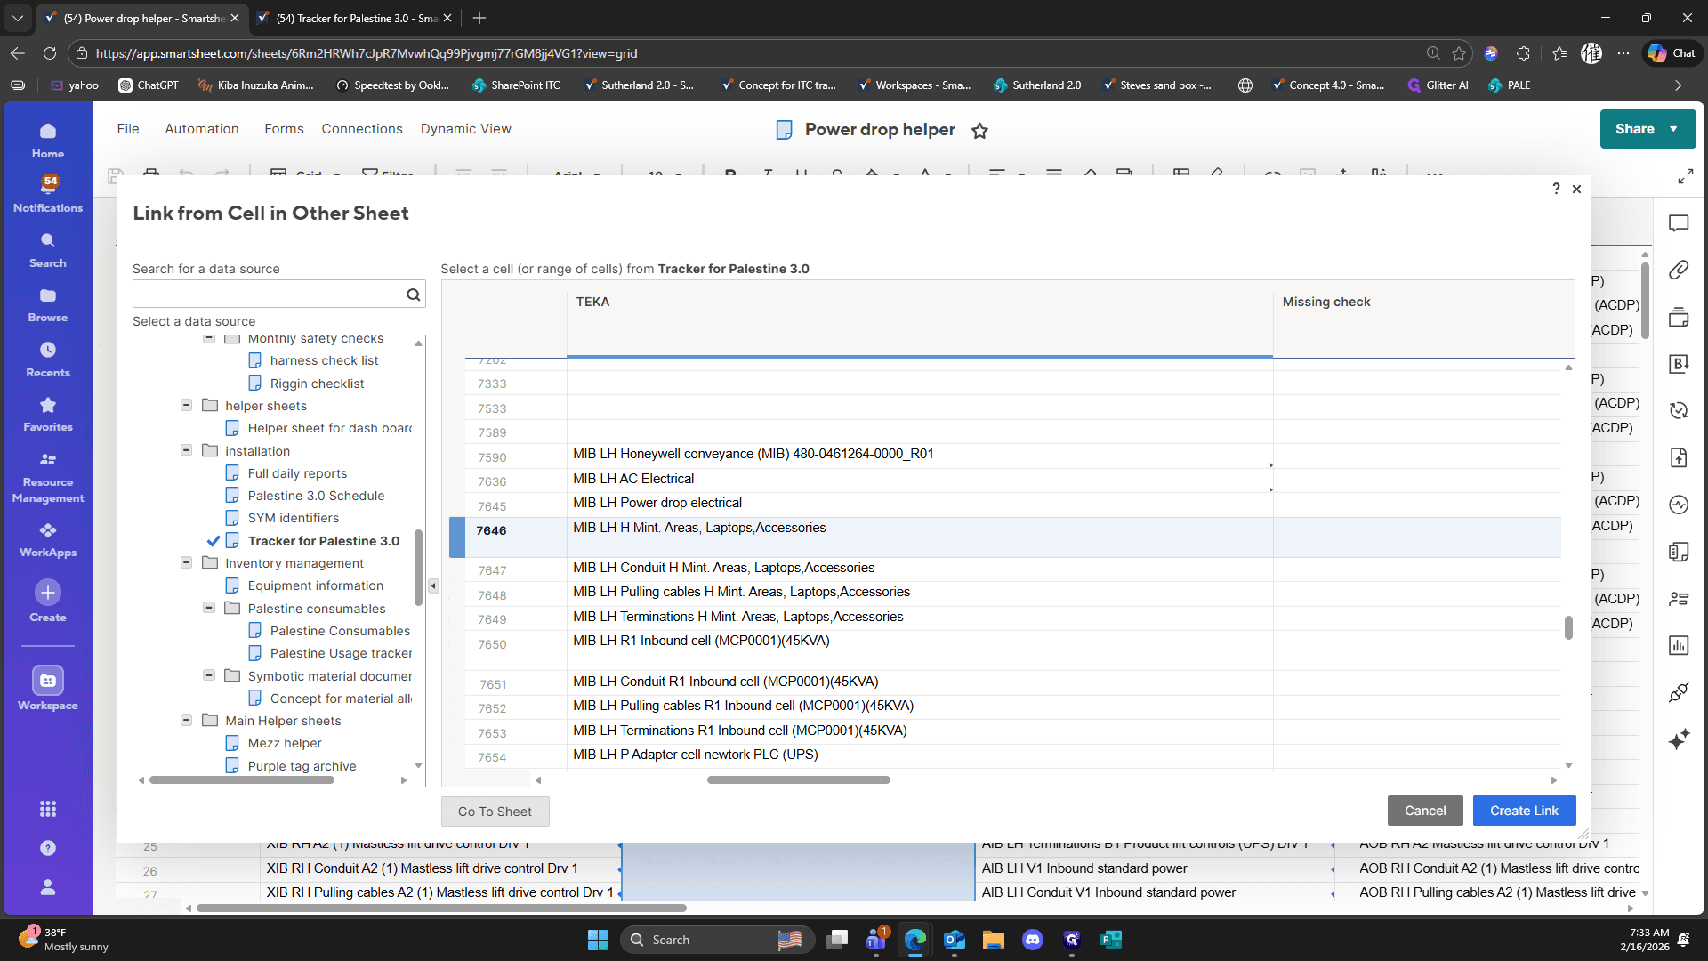Viewport: 1708px width, 961px height.
Task: Select SYM identifiers data source
Action: pyautogui.click(x=294, y=518)
